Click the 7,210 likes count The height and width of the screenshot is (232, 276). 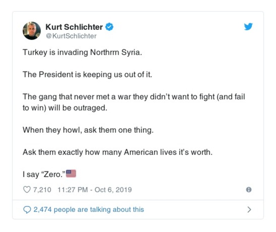tap(42, 190)
